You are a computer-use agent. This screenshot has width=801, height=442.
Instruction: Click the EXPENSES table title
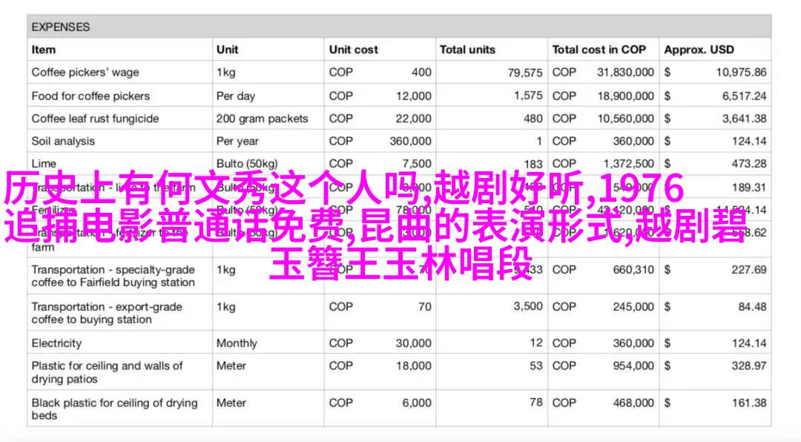pyautogui.click(x=60, y=27)
